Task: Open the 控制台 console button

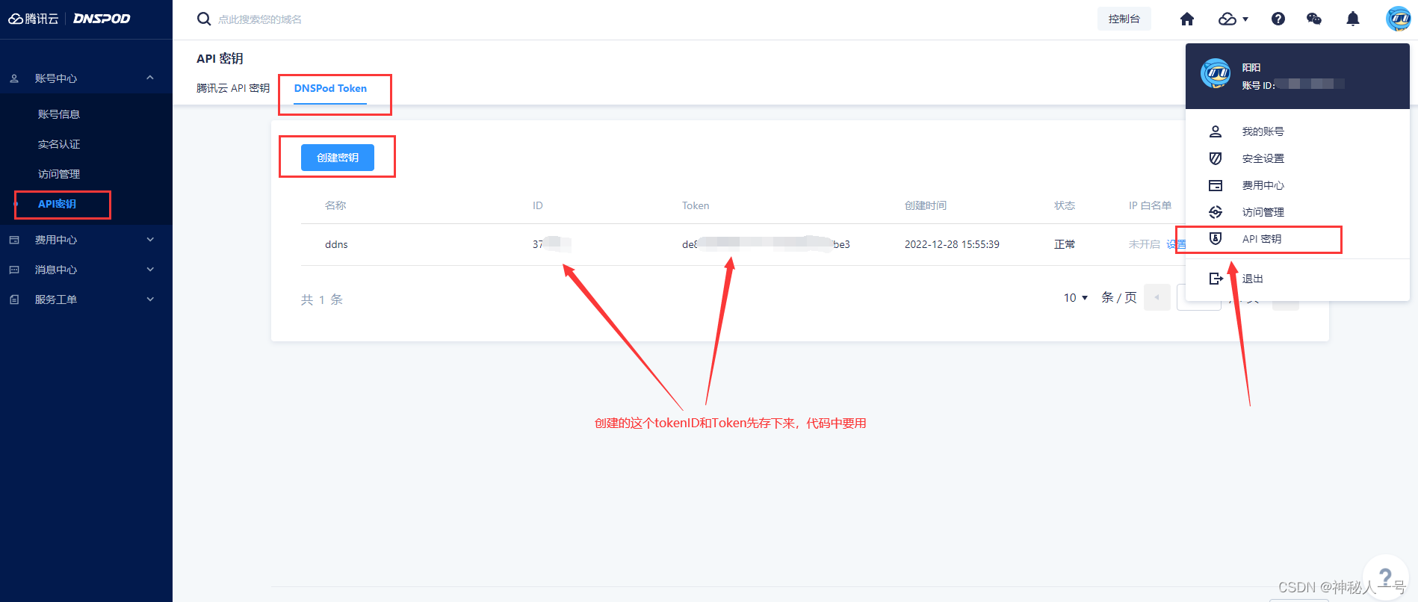Action: click(1124, 19)
